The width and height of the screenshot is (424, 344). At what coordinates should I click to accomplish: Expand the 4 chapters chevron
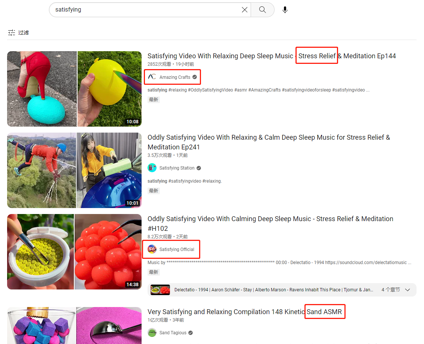tap(408, 290)
